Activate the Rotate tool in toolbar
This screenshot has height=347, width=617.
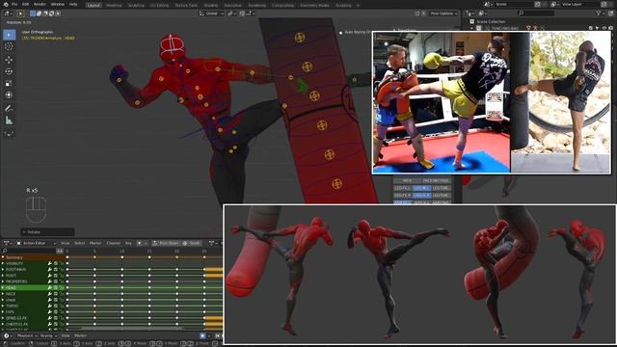(x=9, y=71)
